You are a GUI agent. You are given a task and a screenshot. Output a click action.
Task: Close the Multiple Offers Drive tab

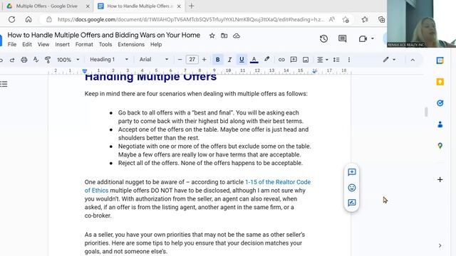[x=88, y=6]
